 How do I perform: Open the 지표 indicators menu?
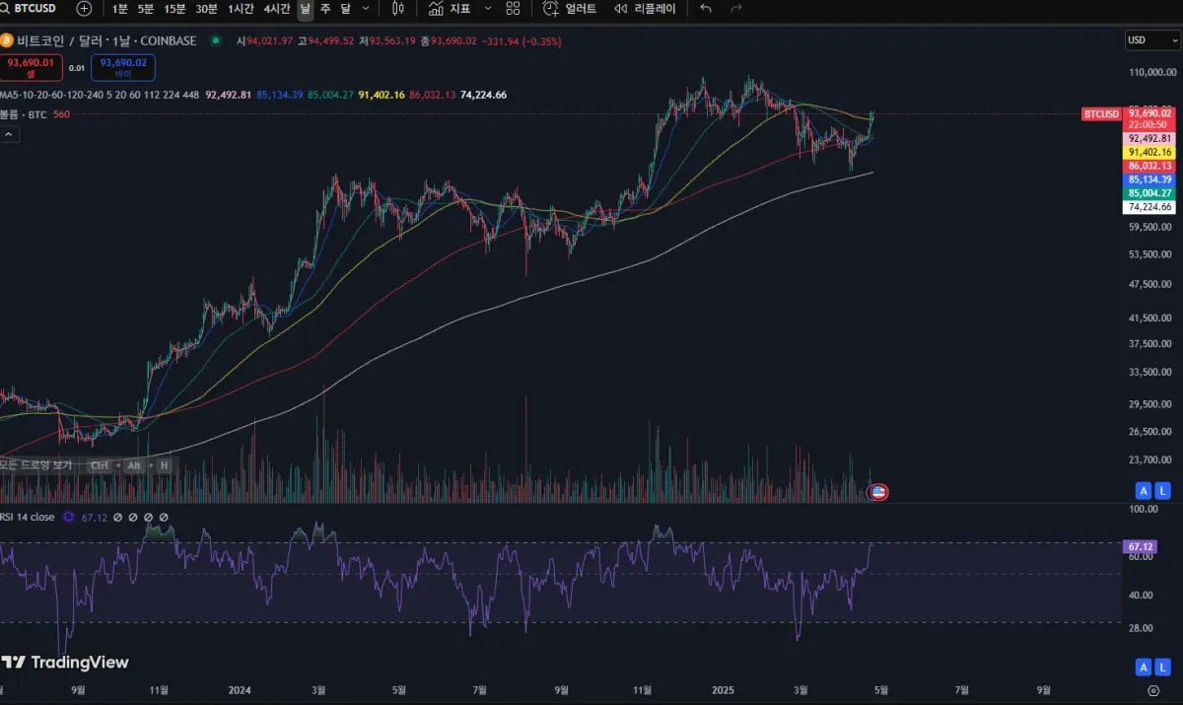[x=450, y=8]
